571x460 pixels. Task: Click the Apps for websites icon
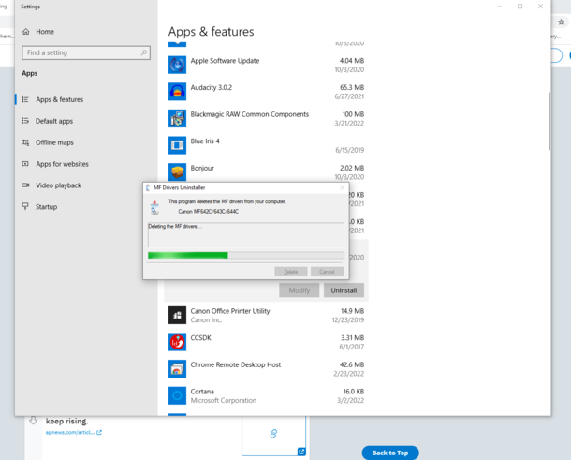25,164
